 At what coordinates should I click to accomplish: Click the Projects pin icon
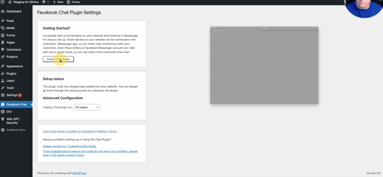point(3,57)
